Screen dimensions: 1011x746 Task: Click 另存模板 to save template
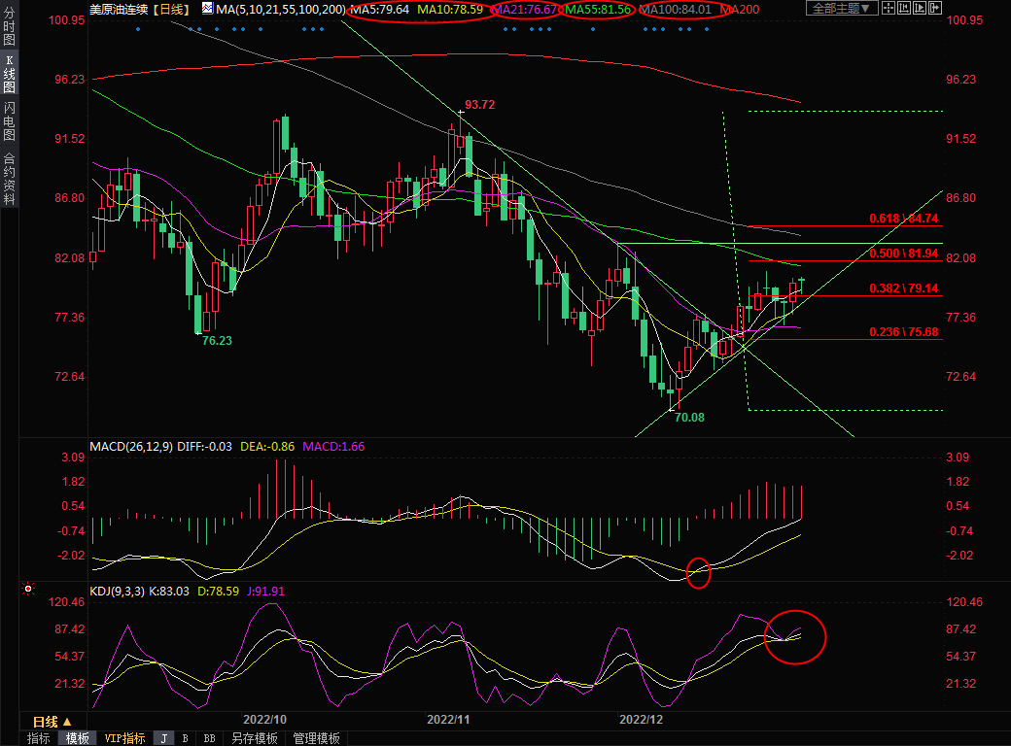pos(254,738)
